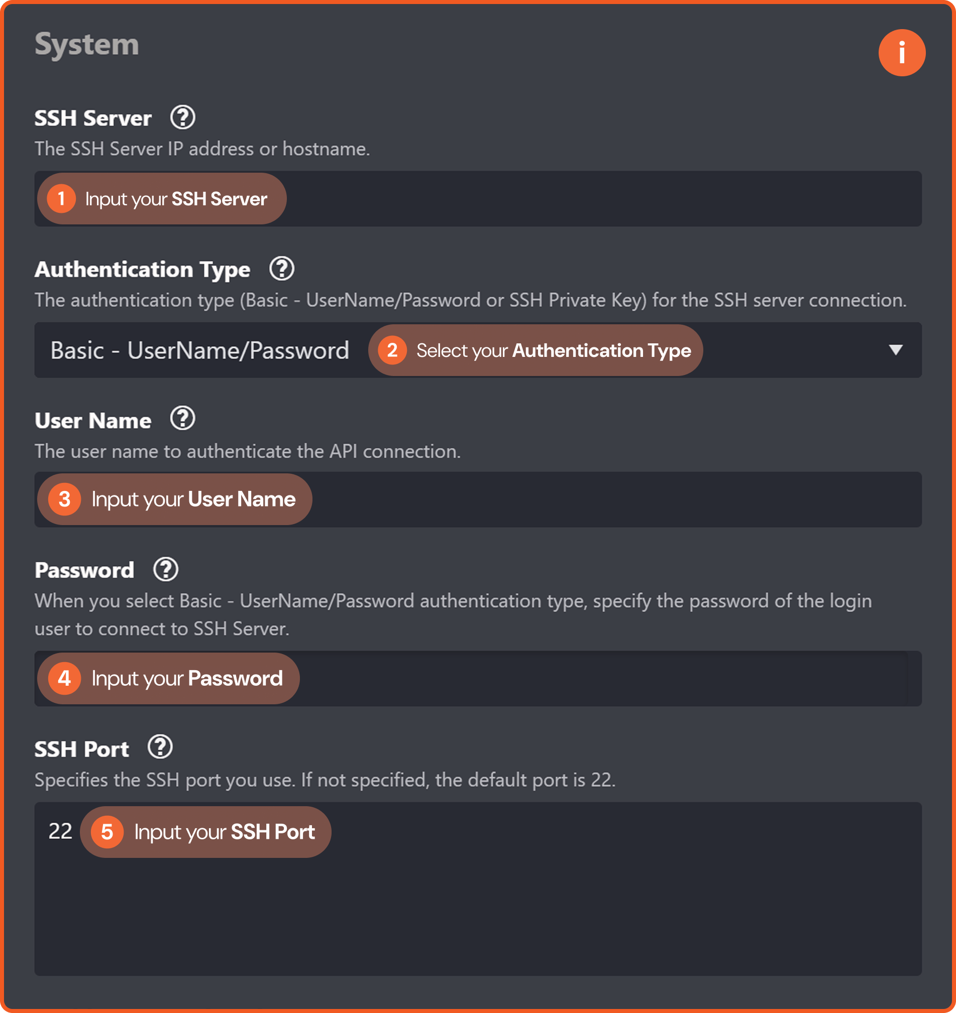Open help icon beside SSH Server
The width and height of the screenshot is (956, 1013).
point(182,117)
